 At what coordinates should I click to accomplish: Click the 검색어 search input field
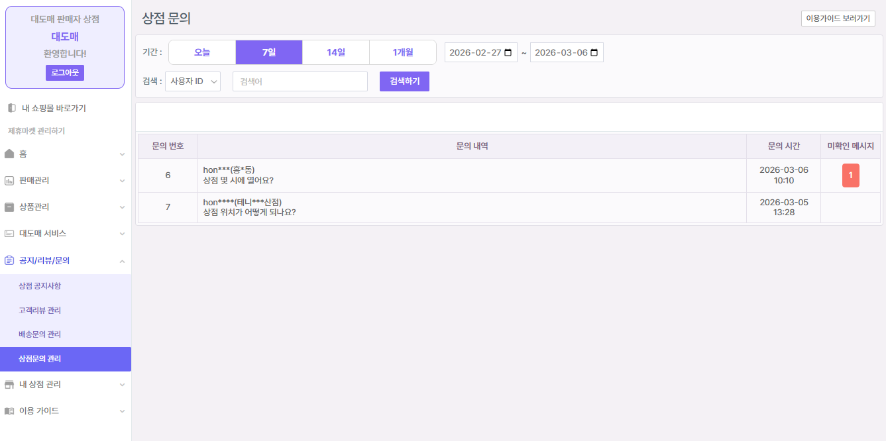pyautogui.click(x=300, y=81)
